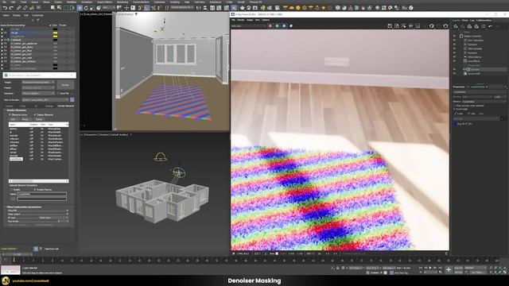This screenshot has height=286, width=509.
Task: Switch to the Stats tab in VFB
Action: point(465,20)
